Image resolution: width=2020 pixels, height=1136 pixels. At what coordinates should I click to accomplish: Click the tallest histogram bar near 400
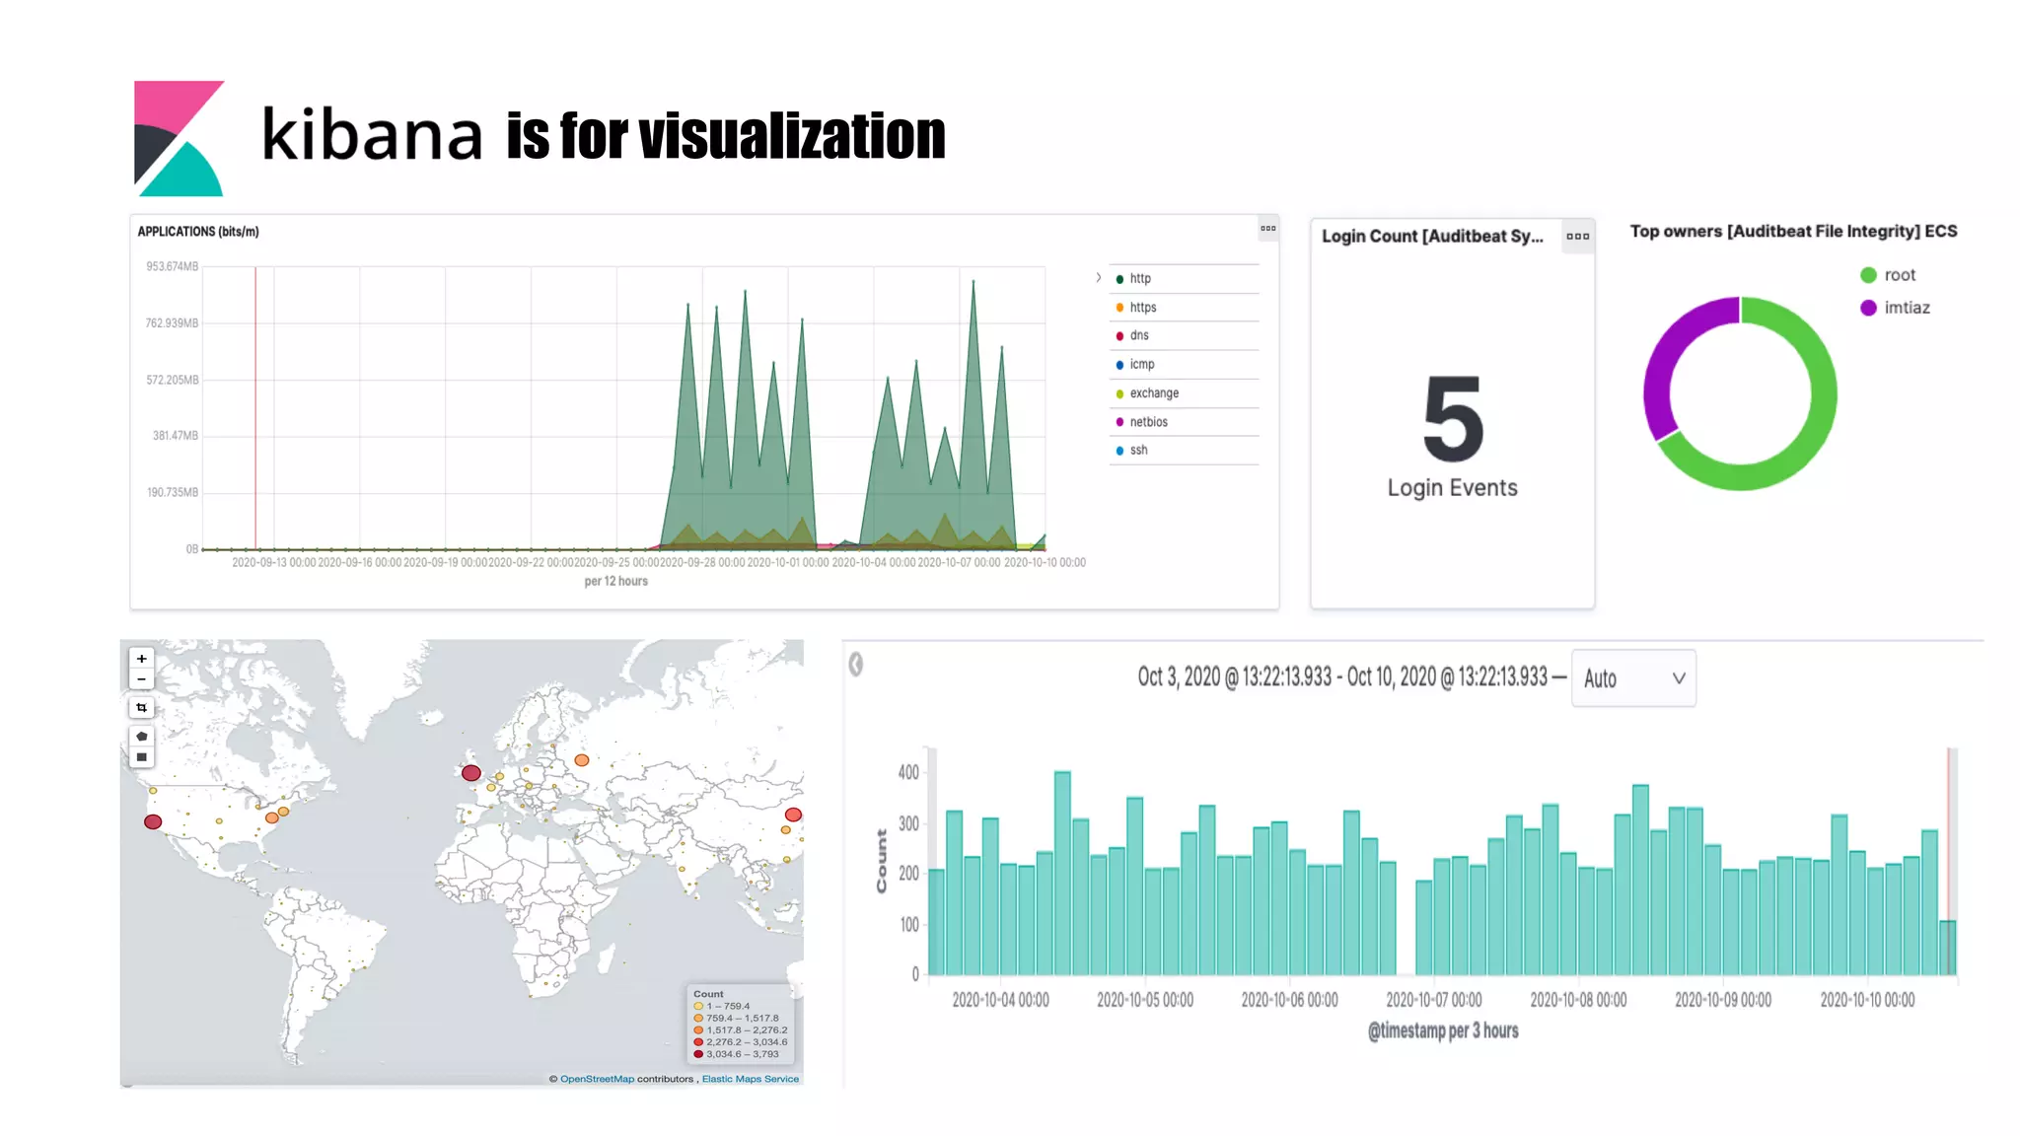[x=1062, y=873]
